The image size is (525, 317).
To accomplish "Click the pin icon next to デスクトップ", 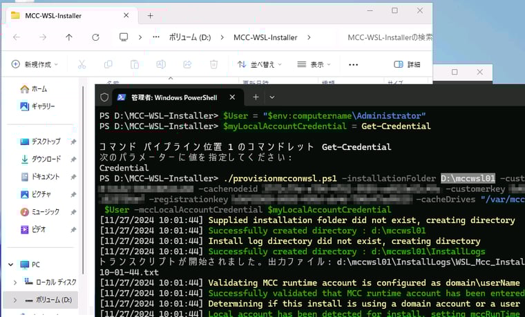I will click(x=73, y=142).
